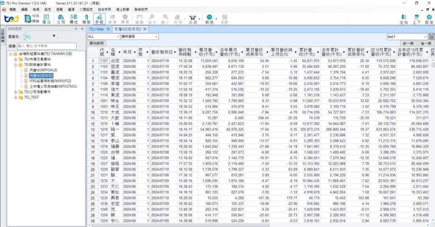Click the 搜尋 search input field
435x227 pixels.
[47, 46]
